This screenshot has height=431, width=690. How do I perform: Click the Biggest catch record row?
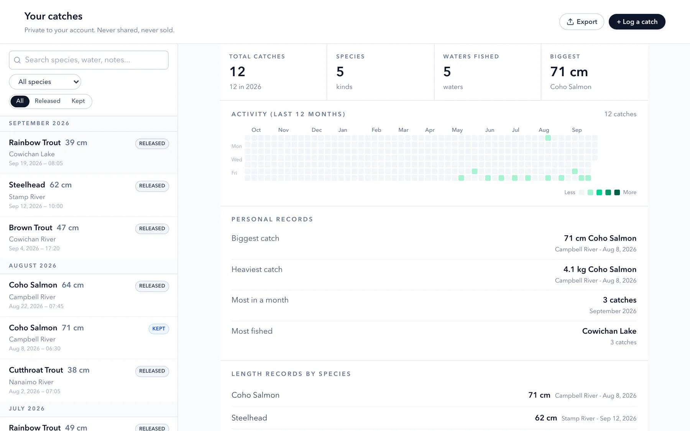click(x=434, y=244)
